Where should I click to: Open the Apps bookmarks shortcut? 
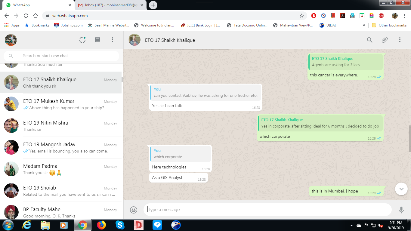click(12, 25)
